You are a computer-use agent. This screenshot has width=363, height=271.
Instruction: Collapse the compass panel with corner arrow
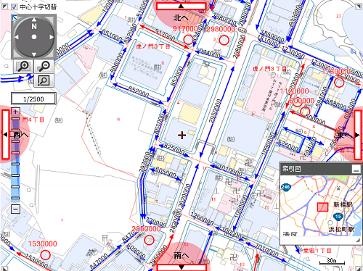click(15, 17)
